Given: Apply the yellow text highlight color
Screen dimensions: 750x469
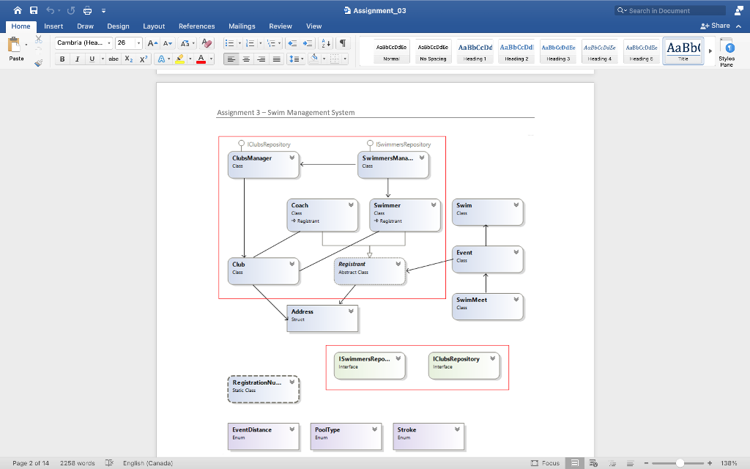Looking at the screenshot, I should click(180, 59).
